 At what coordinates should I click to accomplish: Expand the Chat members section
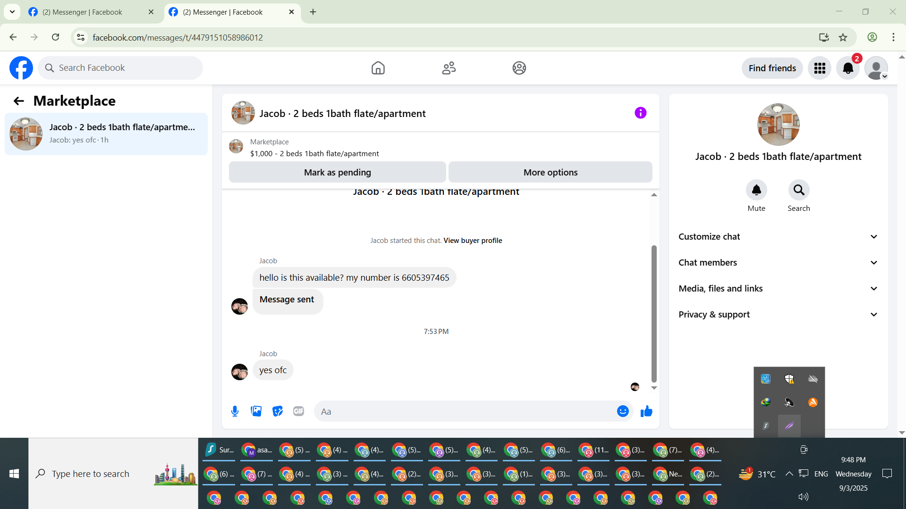pyautogui.click(x=779, y=263)
